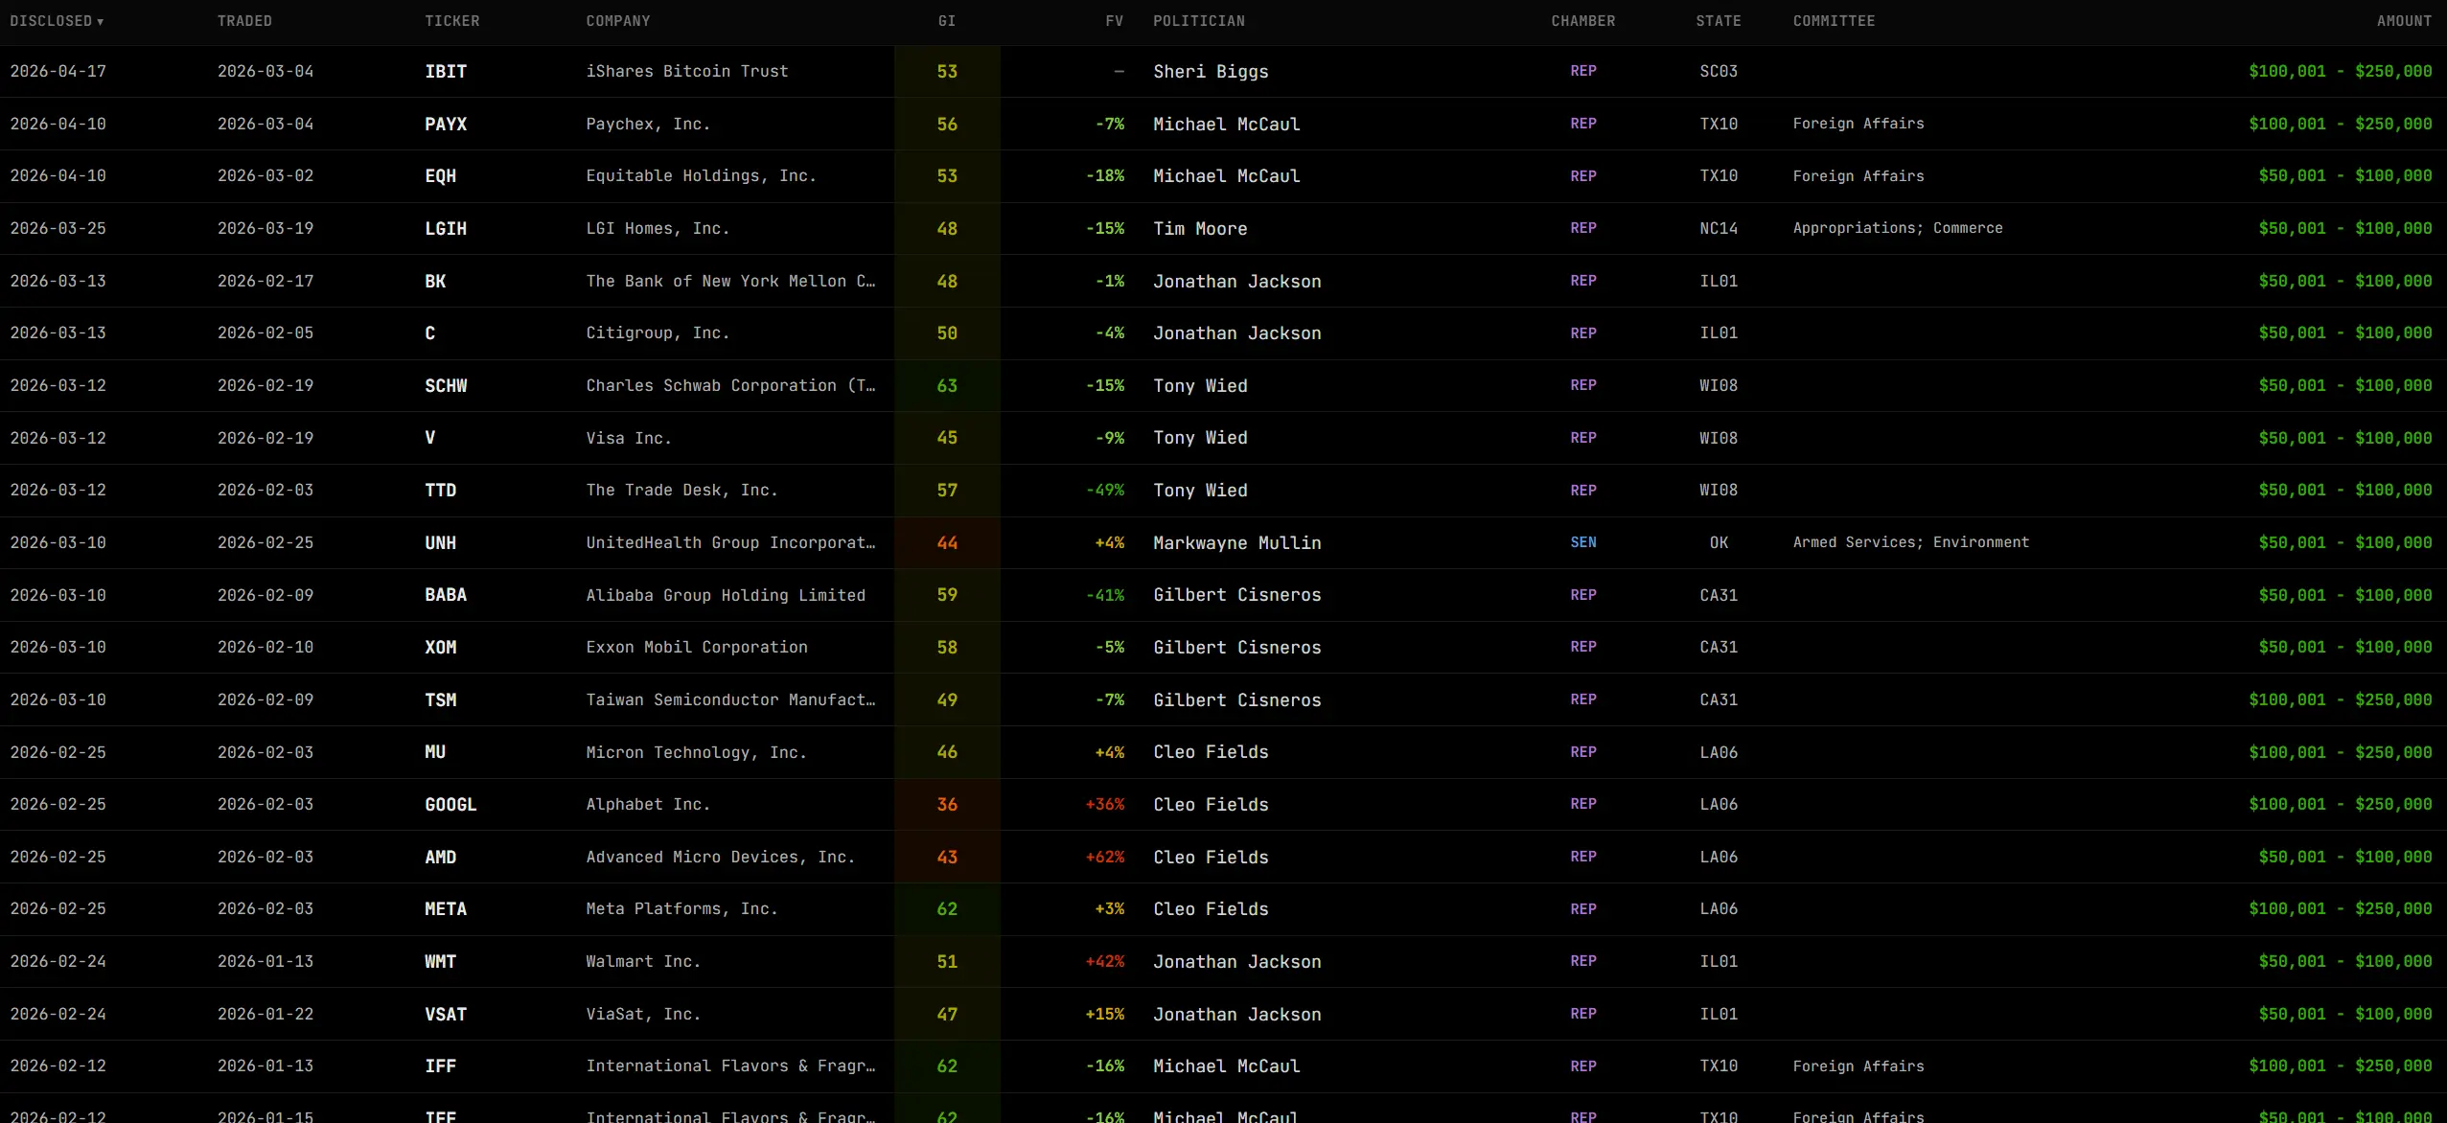
Task: Click the POLITICIAN column header
Action: (x=1199, y=21)
